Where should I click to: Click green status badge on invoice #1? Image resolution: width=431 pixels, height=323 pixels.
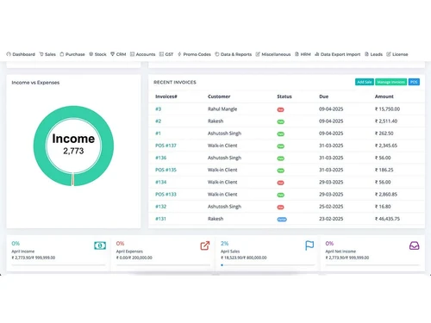coord(280,134)
